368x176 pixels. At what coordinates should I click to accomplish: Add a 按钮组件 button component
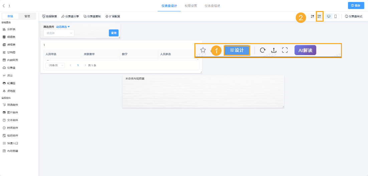10,136
